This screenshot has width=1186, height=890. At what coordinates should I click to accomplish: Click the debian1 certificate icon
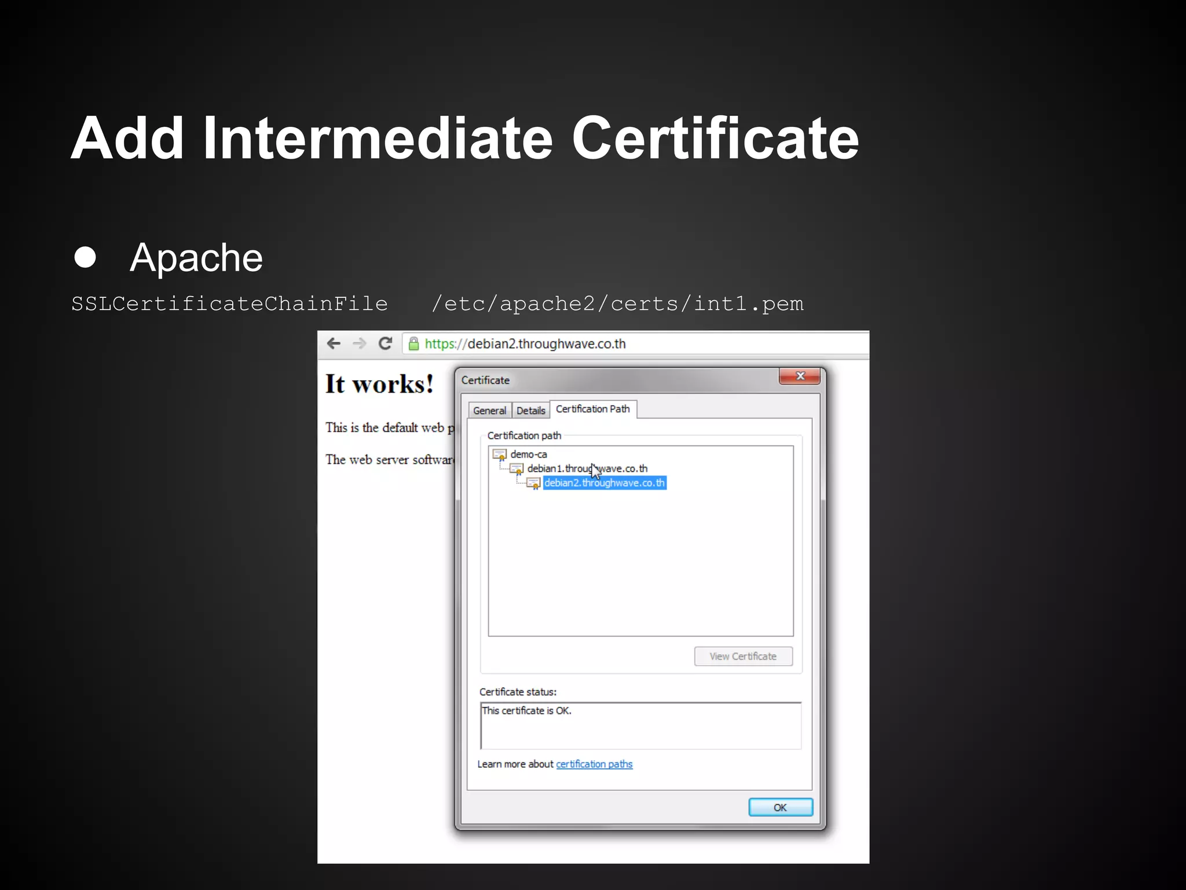[517, 469]
